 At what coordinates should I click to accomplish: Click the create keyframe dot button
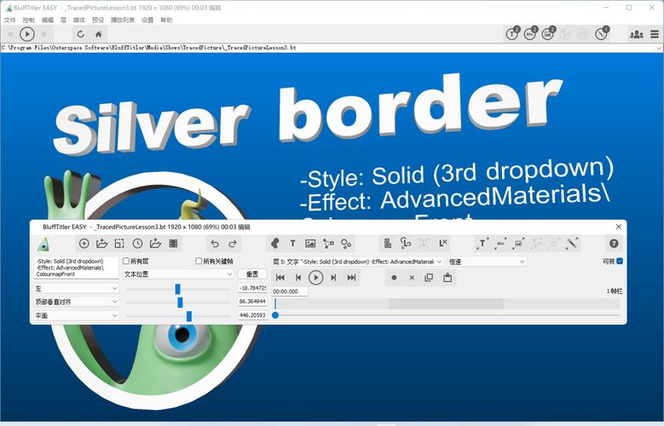(x=394, y=278)
